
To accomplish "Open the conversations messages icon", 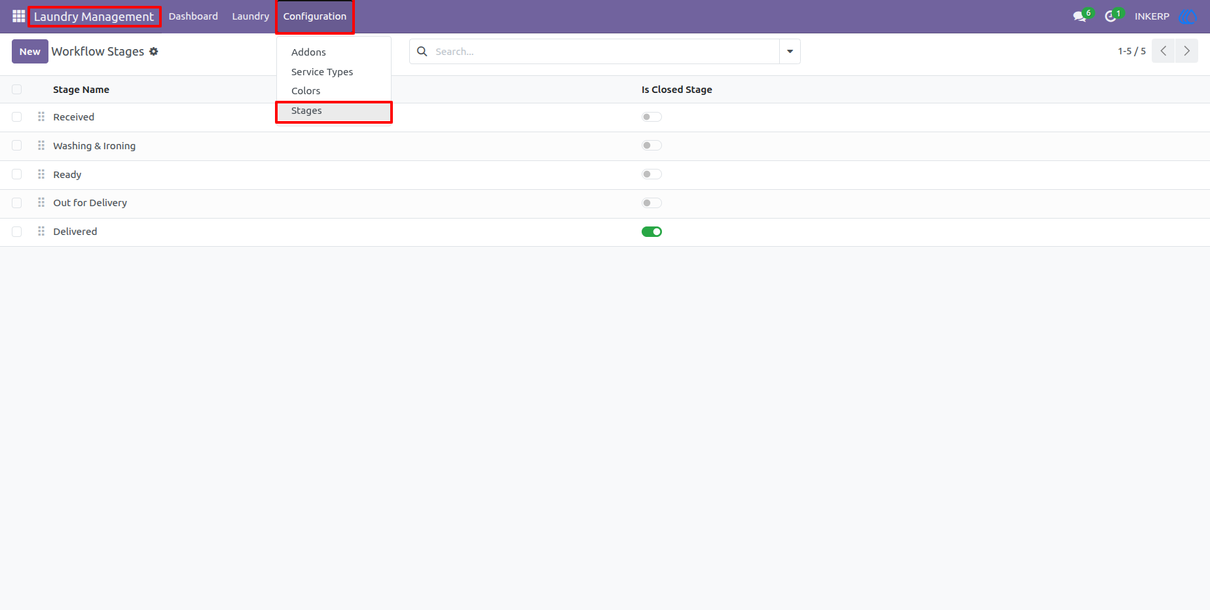I will pos(1080,16).
